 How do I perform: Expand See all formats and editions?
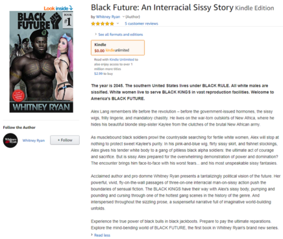(121, 35)
